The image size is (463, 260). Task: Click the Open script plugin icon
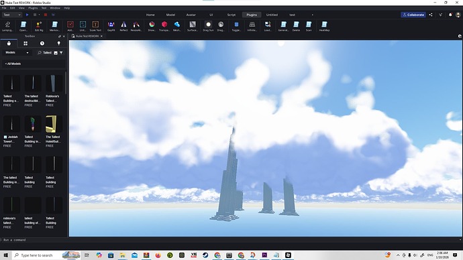coord(23,26)
